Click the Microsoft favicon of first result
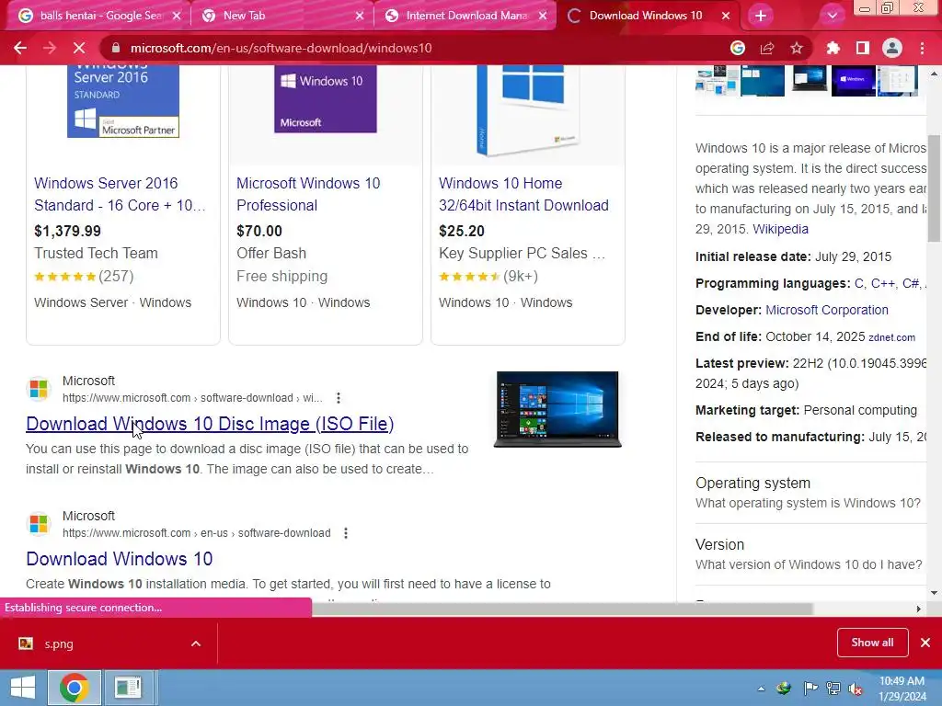 tap(39, 389)
